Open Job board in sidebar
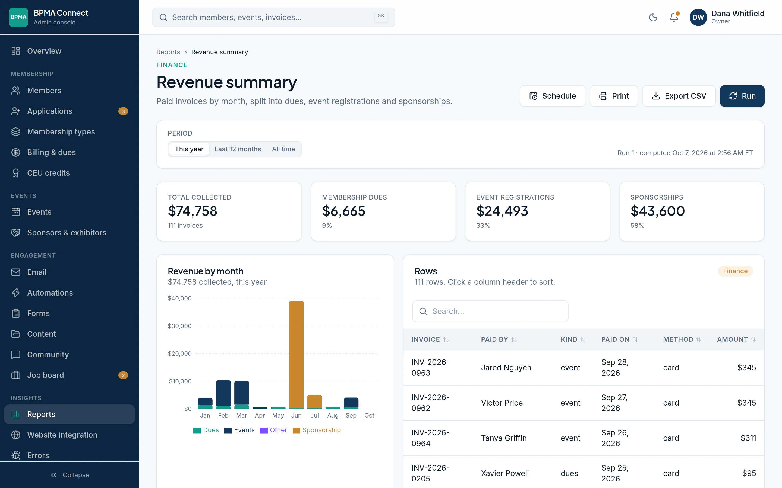 click(x=70, y=375)
